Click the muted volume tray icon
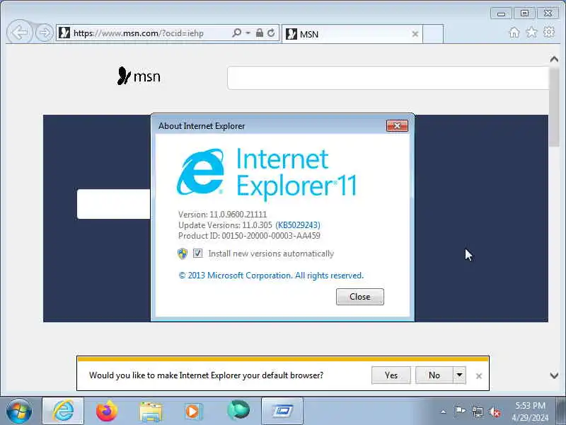This screenshot has height=425, width=566. coord(495,412)
